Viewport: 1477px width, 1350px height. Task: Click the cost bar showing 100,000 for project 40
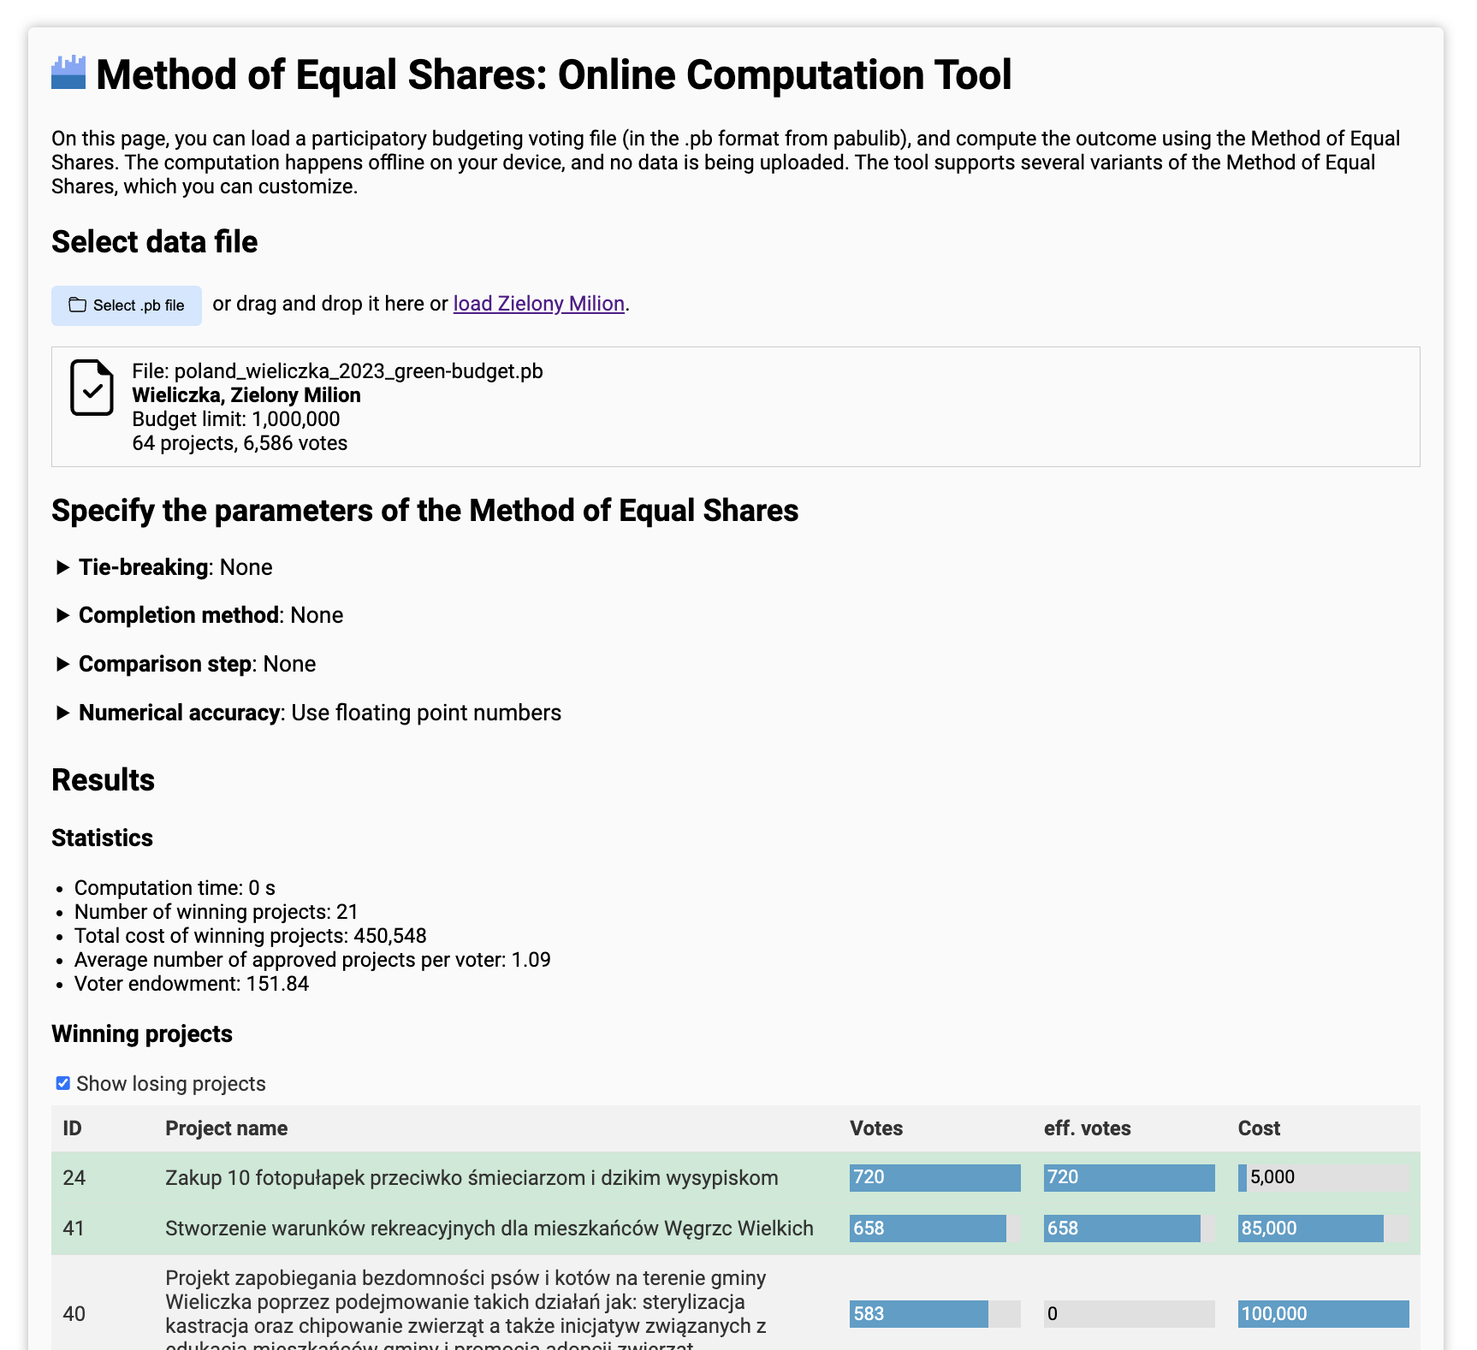(1323, 1314)
